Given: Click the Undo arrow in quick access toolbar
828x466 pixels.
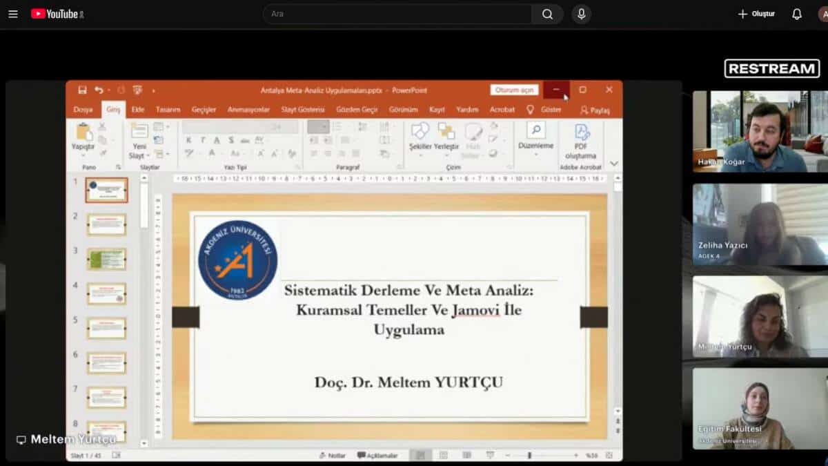Looking at the screenshot, I should 99,90.
